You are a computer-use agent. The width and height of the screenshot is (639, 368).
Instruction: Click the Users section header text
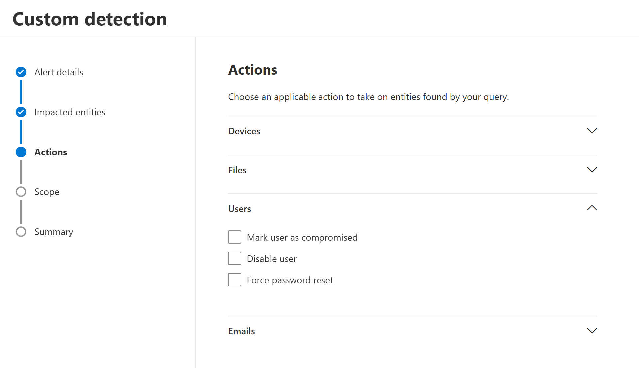coord(240,209)
